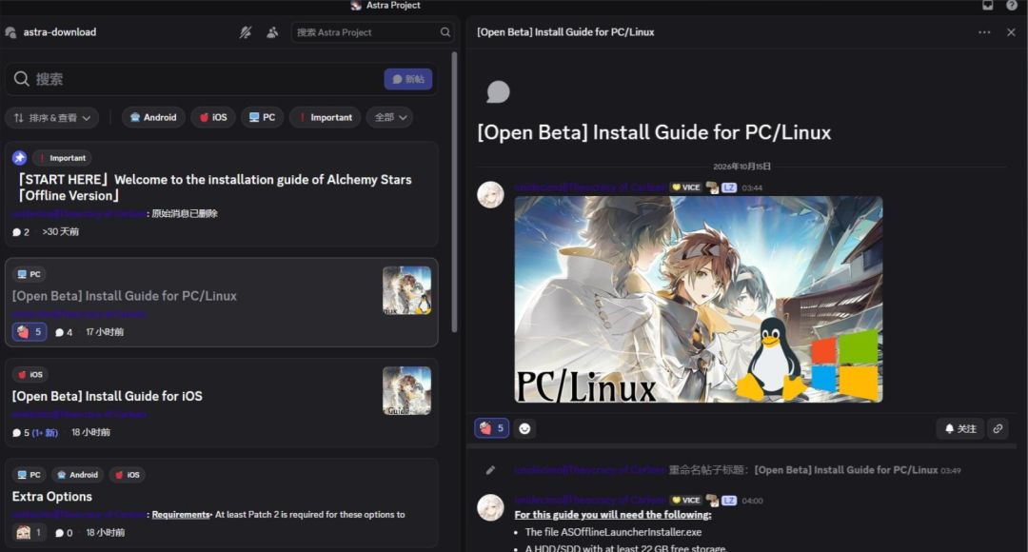Viewport: 1028px width, 552px height.
Task: Click Important tag on START HERE post
Action: click(x=62, y=158)
